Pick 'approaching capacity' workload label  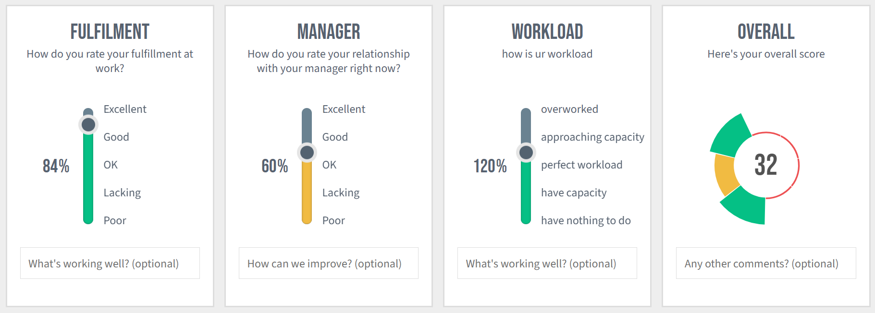point(592,137)
